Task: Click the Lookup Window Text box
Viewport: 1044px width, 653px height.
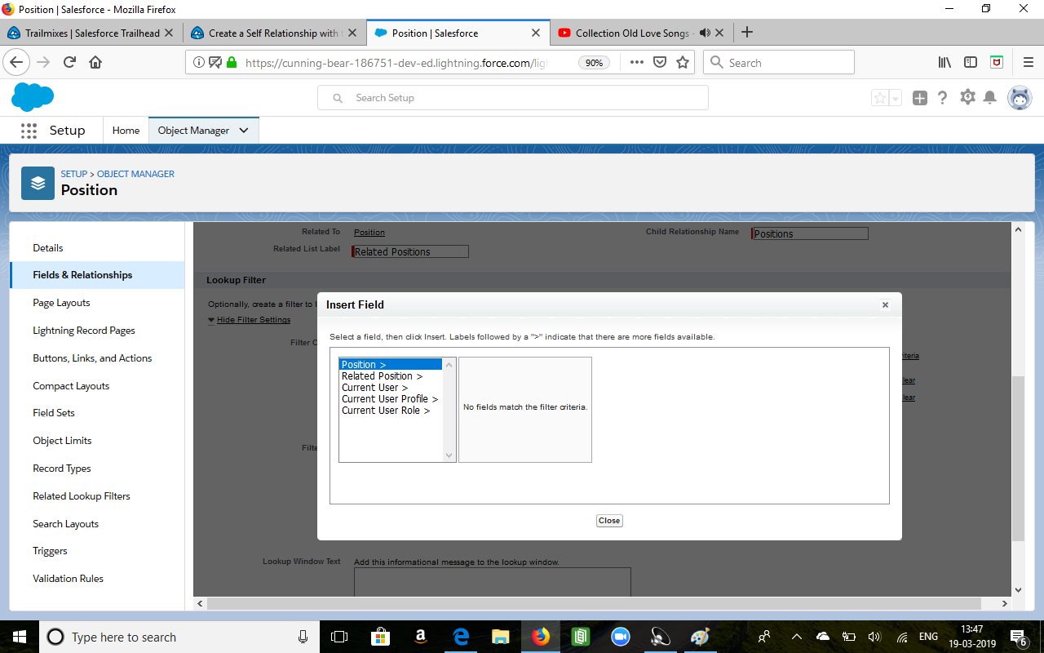Action: 493,581
